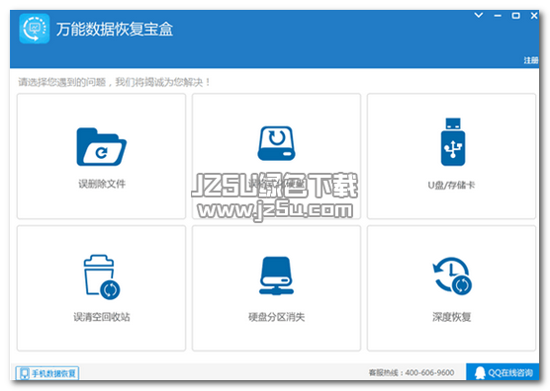Screen dimensions: 550x391
Task: Click the 误清空回收站 label
Action: (x=102, y=317)
